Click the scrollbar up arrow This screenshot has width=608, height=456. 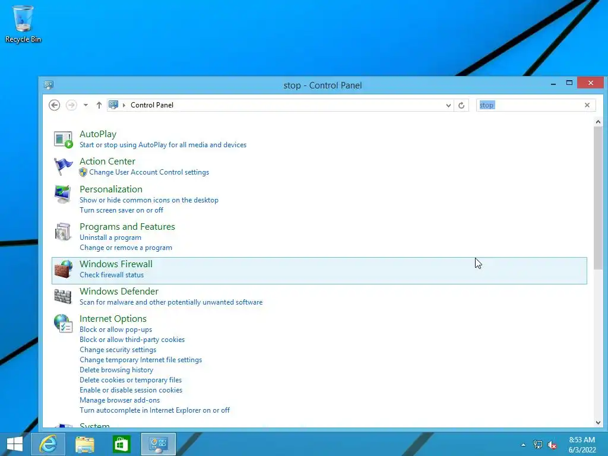coord(598,122)
